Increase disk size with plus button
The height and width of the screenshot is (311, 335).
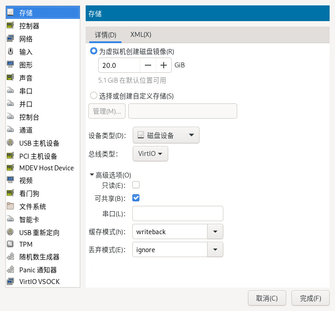click(x=164, y=65)
